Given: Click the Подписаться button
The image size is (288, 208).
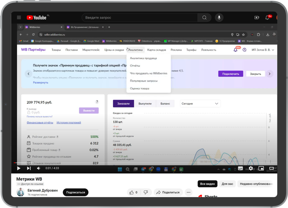Looking at the screenshot, I should click(x=75, y=192).
